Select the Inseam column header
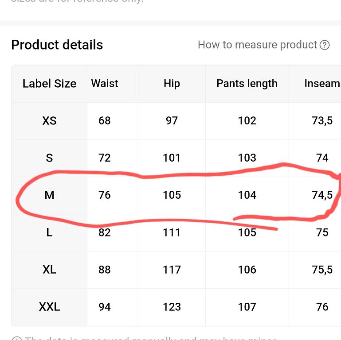The image size is (341, 340). [322, 84]
